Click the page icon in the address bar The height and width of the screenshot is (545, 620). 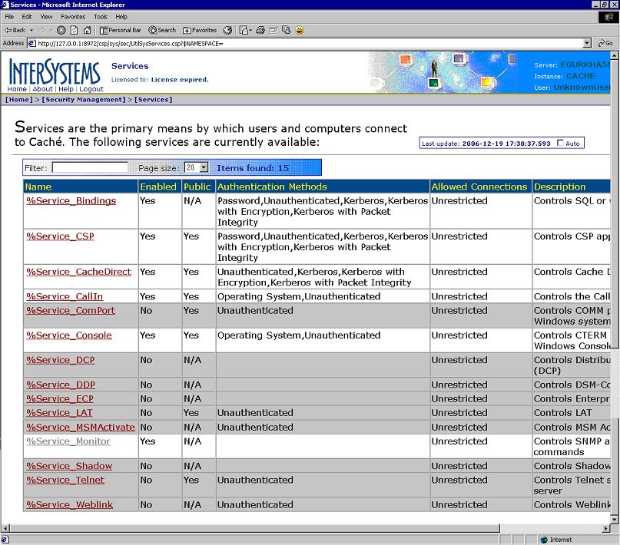tap(32, 44)
